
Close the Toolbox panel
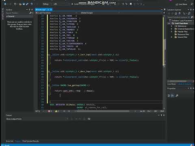coord(32,10)
